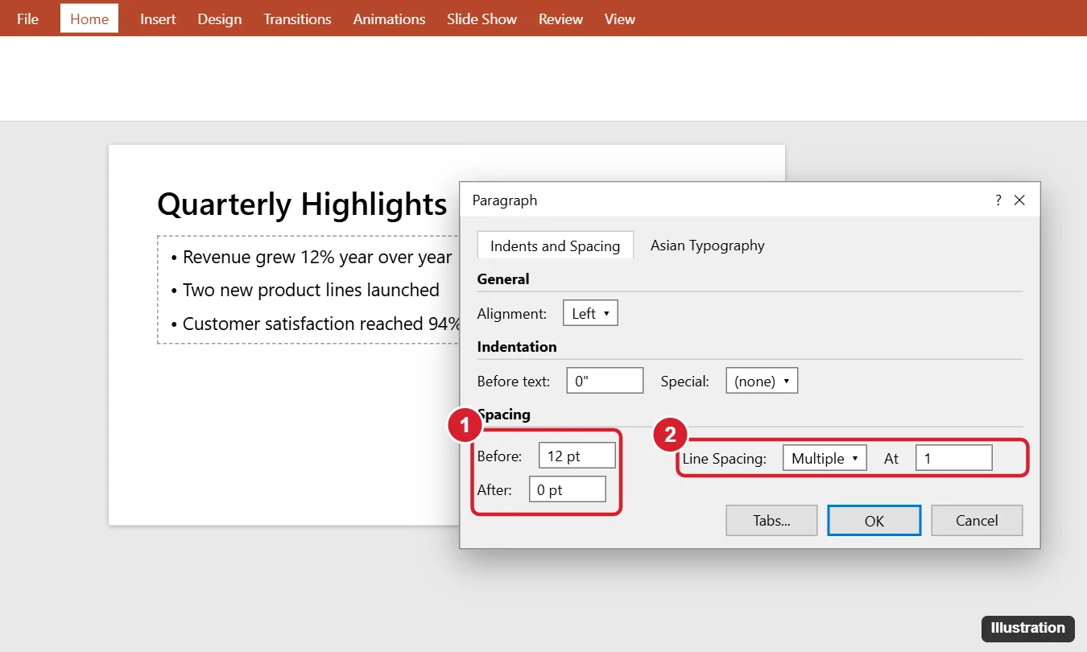The height and width of the screenshot is (652, 1087).
Task: Select the View ribbon tab
Action: (620, 19)
